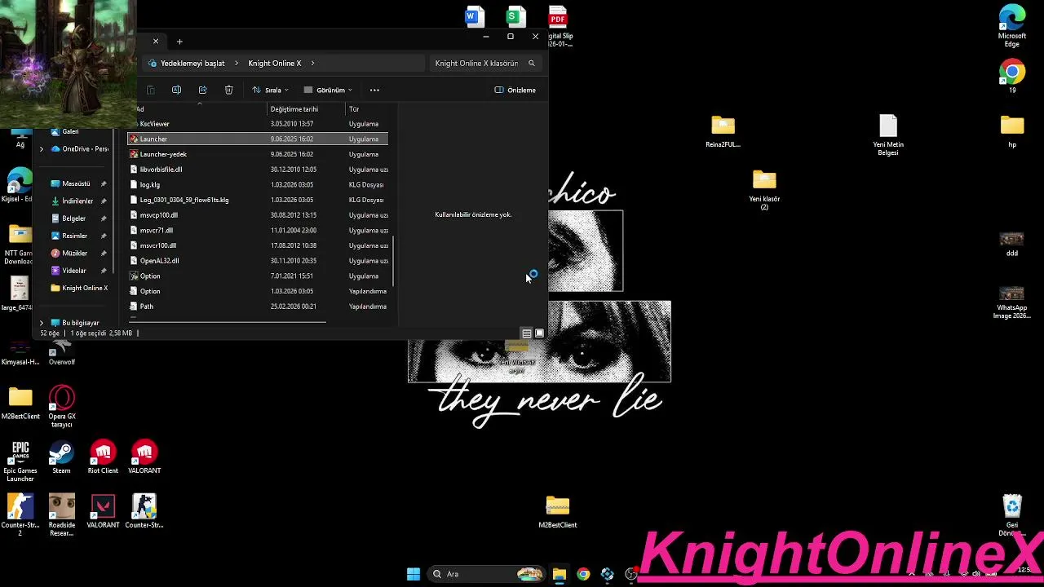1044x587 pixels.
Task: Open Yeni klasör (2) desktop folder
Action: click(764, 190)
